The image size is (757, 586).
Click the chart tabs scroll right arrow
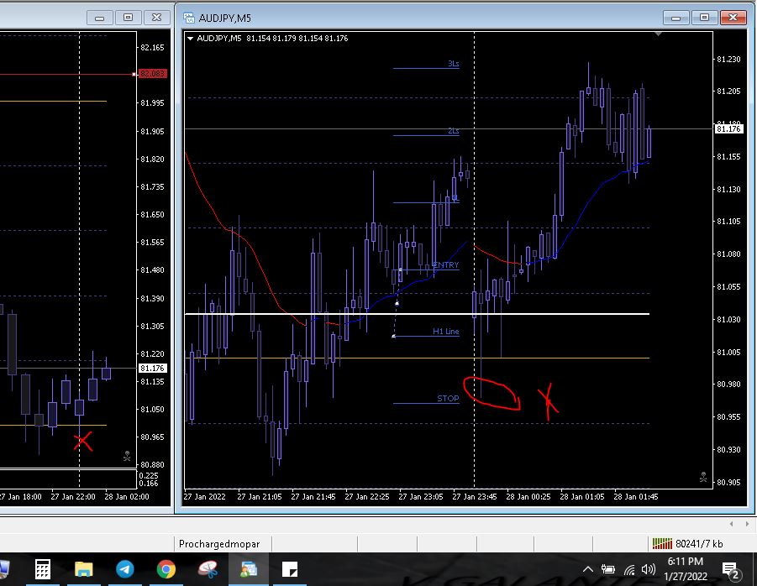747,523
